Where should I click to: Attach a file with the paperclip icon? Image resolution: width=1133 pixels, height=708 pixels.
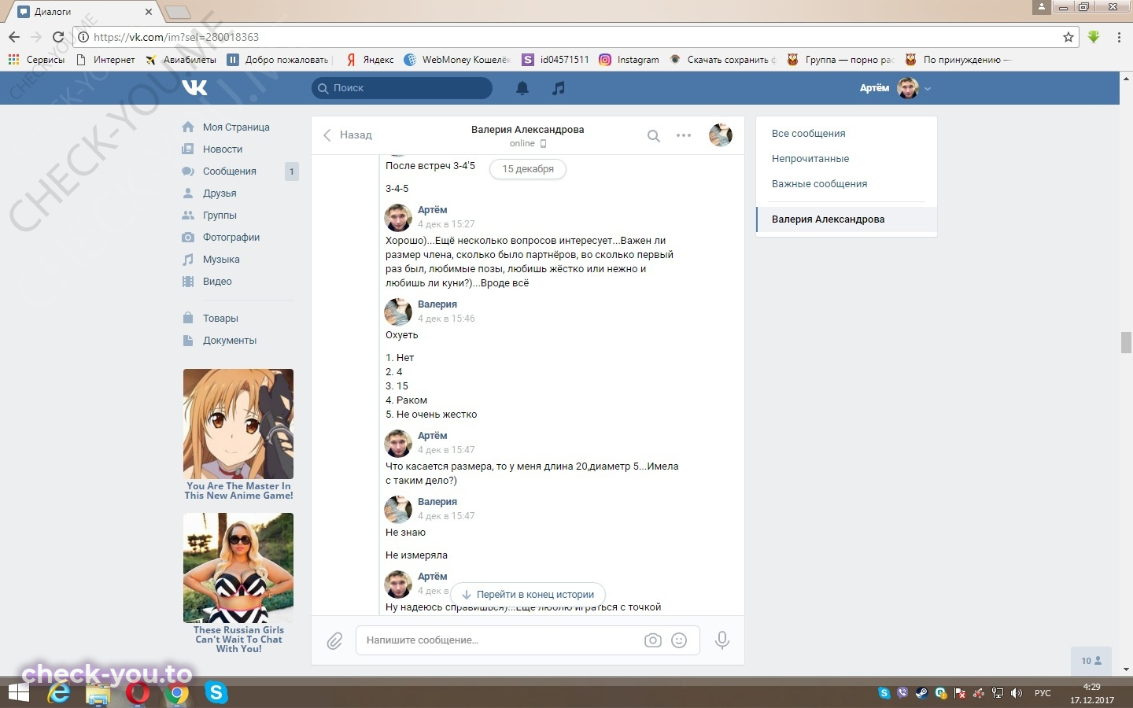[x=334, y=640]
